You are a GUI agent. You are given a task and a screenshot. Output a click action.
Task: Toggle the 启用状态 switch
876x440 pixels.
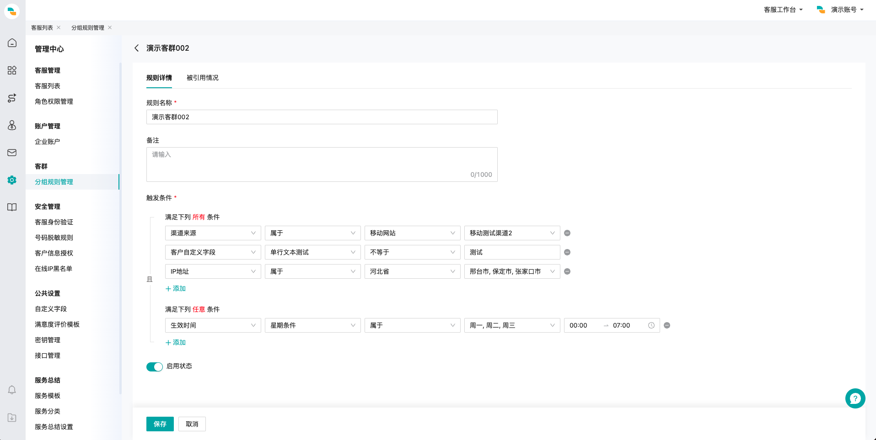tap(155, 366)
